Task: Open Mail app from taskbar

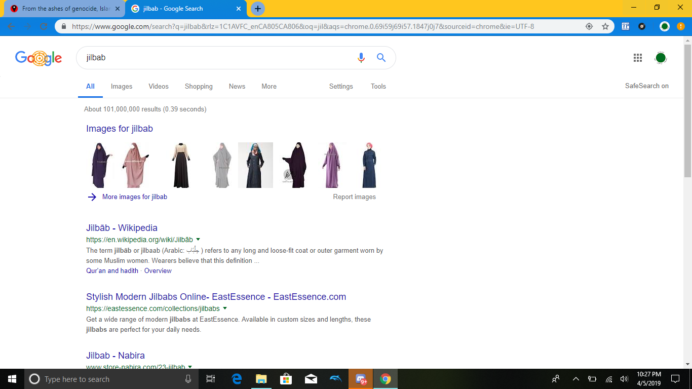Action: coord(311,379)
